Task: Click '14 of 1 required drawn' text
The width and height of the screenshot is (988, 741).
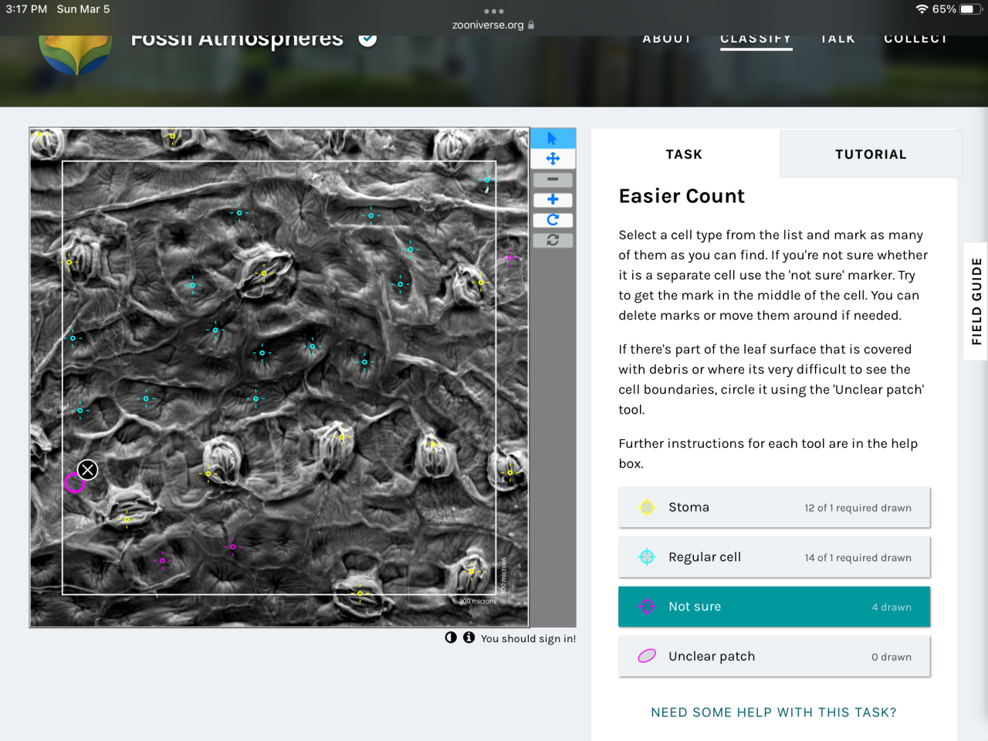Action: point(858,557)
